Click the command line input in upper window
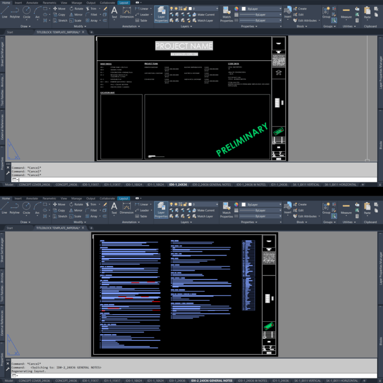 [187, 180]
